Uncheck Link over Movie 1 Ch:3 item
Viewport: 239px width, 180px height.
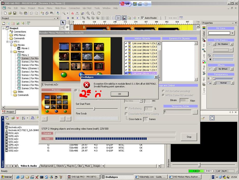click(x=126, y=47)
